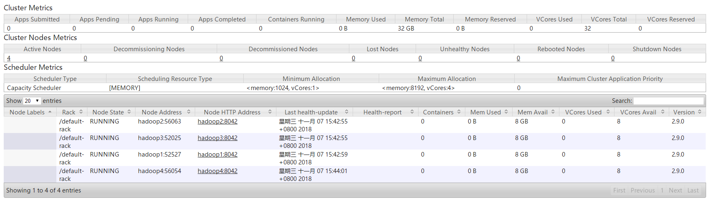Jump to Last pagination button
Screen dimensions: 709x202
click(693, 190)
